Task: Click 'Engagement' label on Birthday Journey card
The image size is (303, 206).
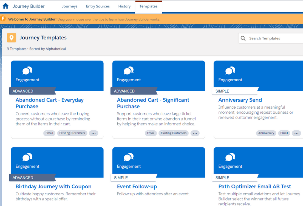Action: tap(27, 167)
